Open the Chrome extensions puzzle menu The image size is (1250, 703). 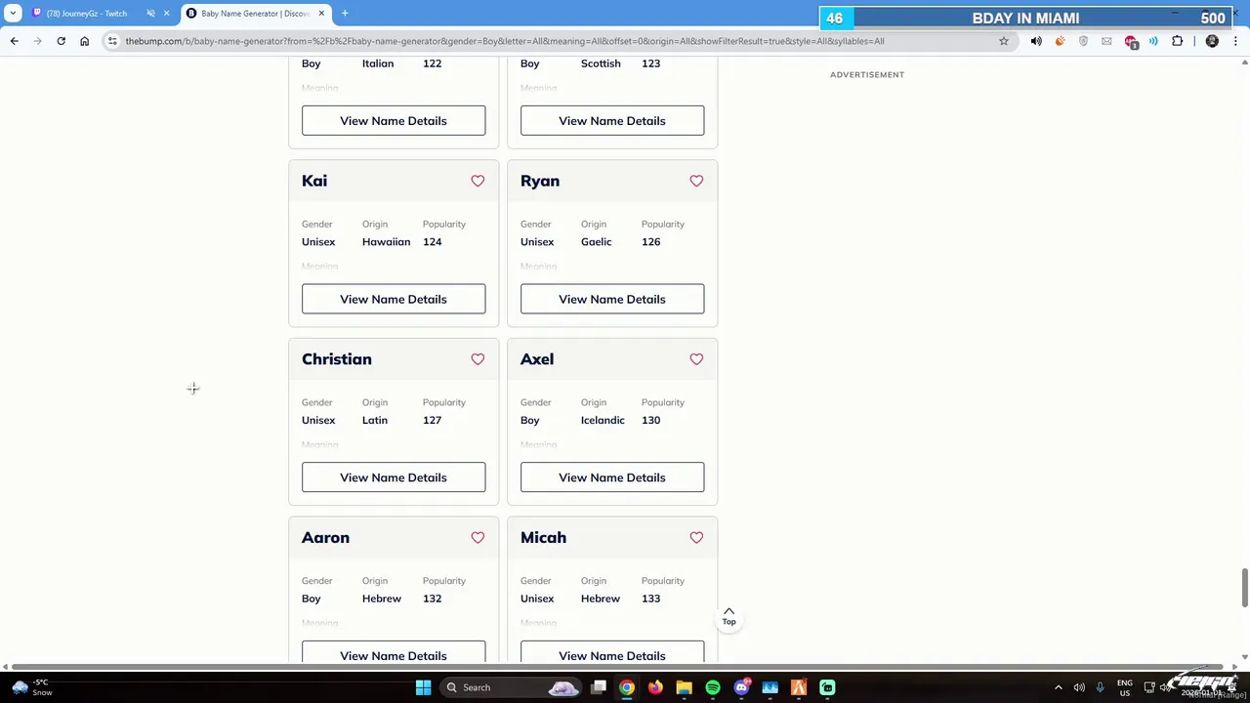(1177, 41)
